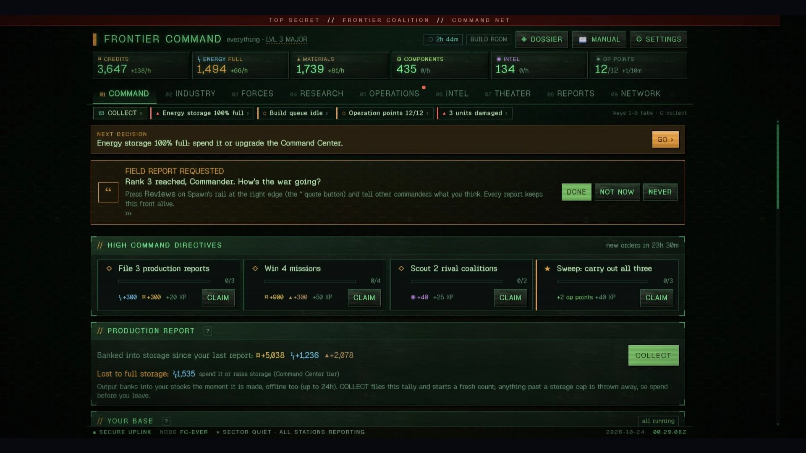Open the Reports tab
This screenshot has width=806, height=453.
pos(571,94)
